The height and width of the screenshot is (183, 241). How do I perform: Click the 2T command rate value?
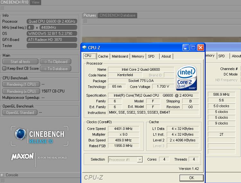pos(221,134)
